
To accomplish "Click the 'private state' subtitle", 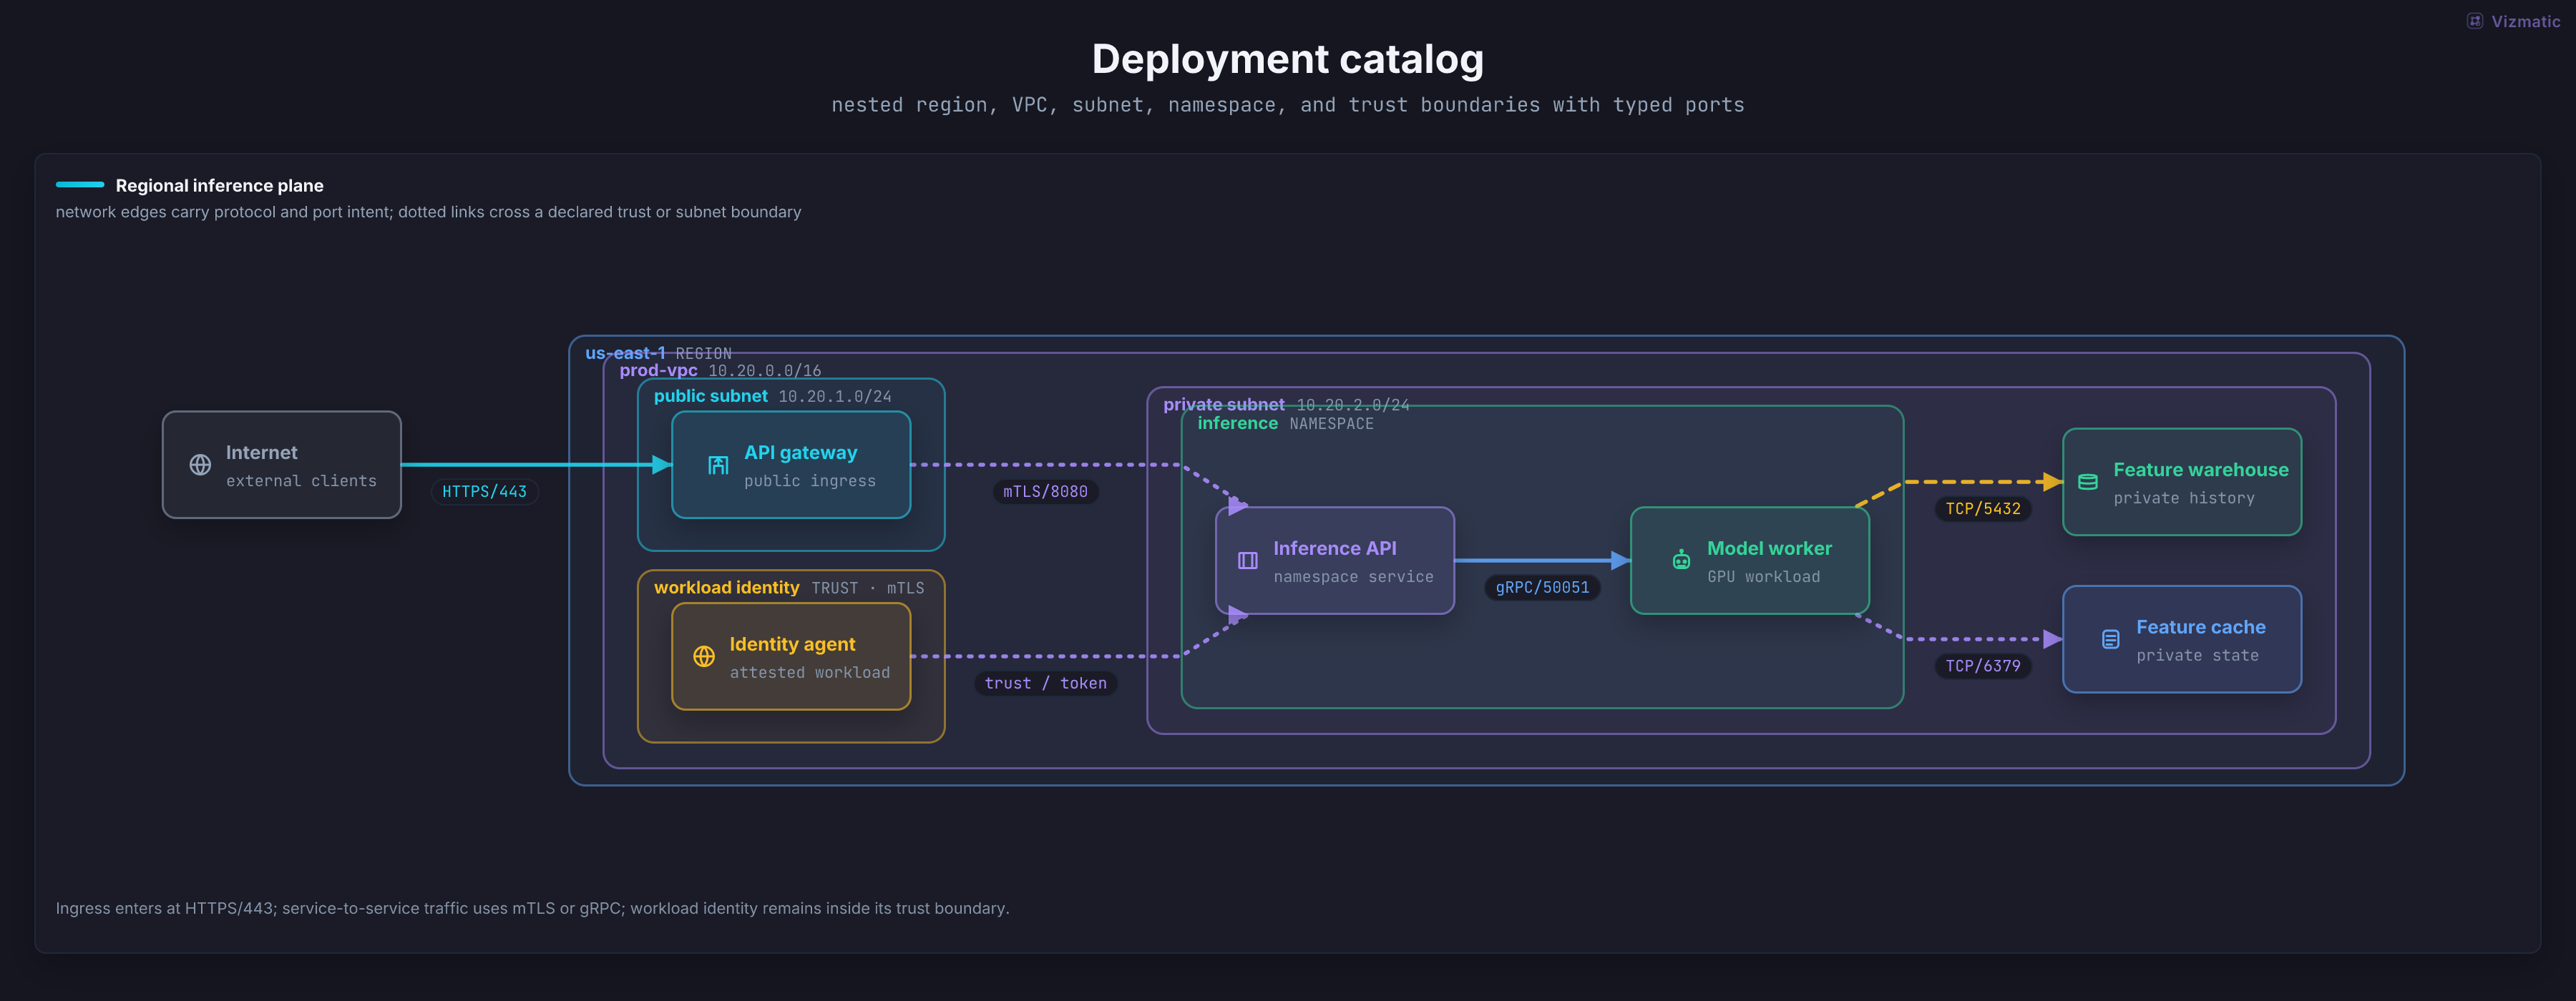I will pyautogui.click(x=2198, y=656).
